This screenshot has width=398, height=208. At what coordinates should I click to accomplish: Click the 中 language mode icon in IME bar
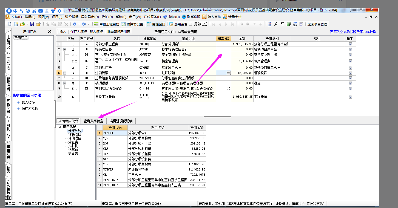click(x=15, y=11)
